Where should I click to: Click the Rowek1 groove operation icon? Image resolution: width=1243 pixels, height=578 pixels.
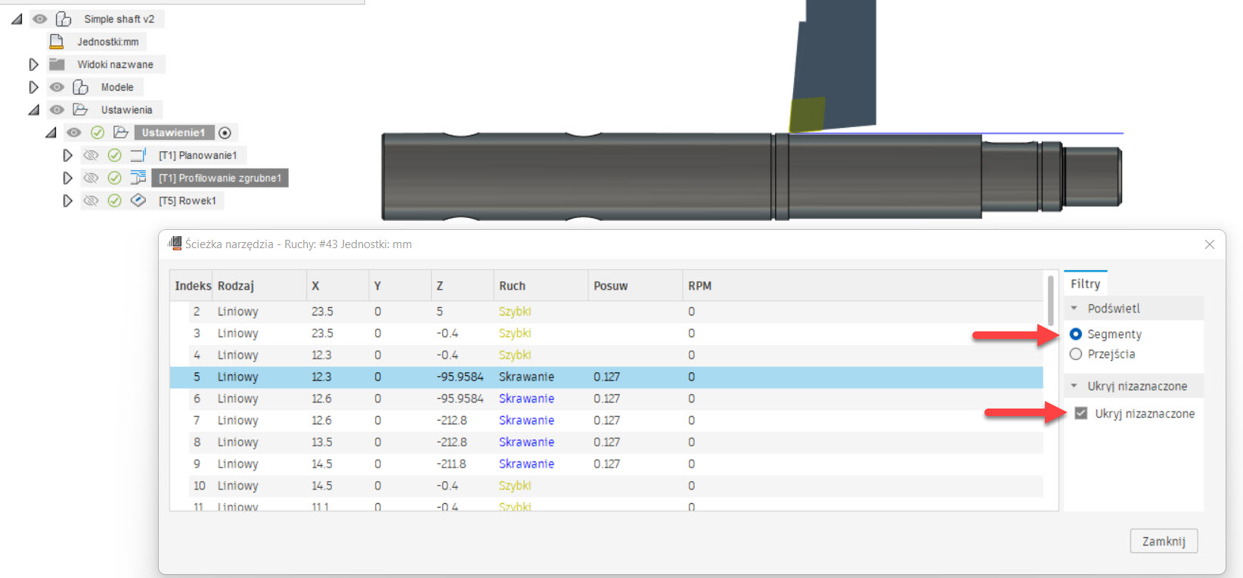138,200
